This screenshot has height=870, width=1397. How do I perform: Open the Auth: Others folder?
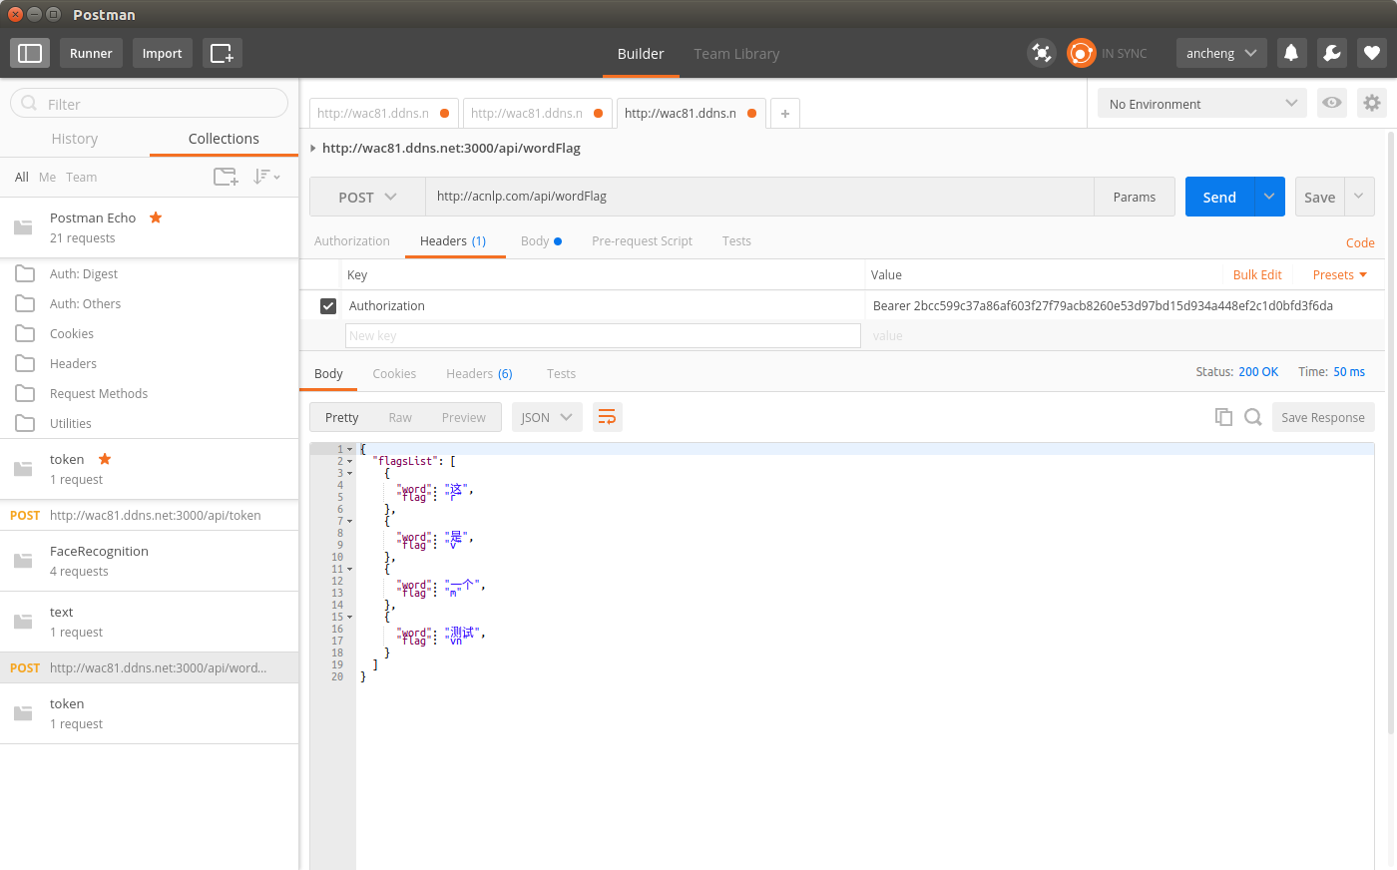point(85,303)
